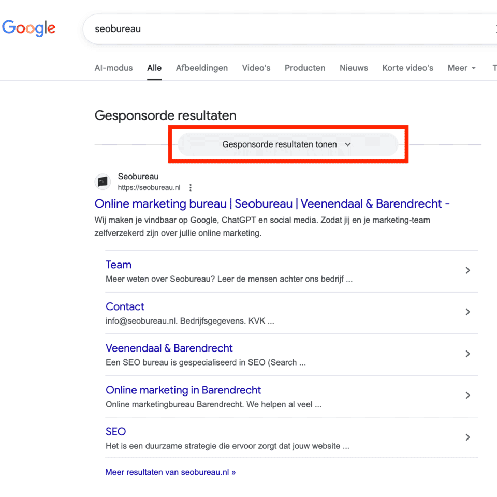
Task: Switch to the AI-modus tab
Action: pyautogui.click(x=113, y=68)
